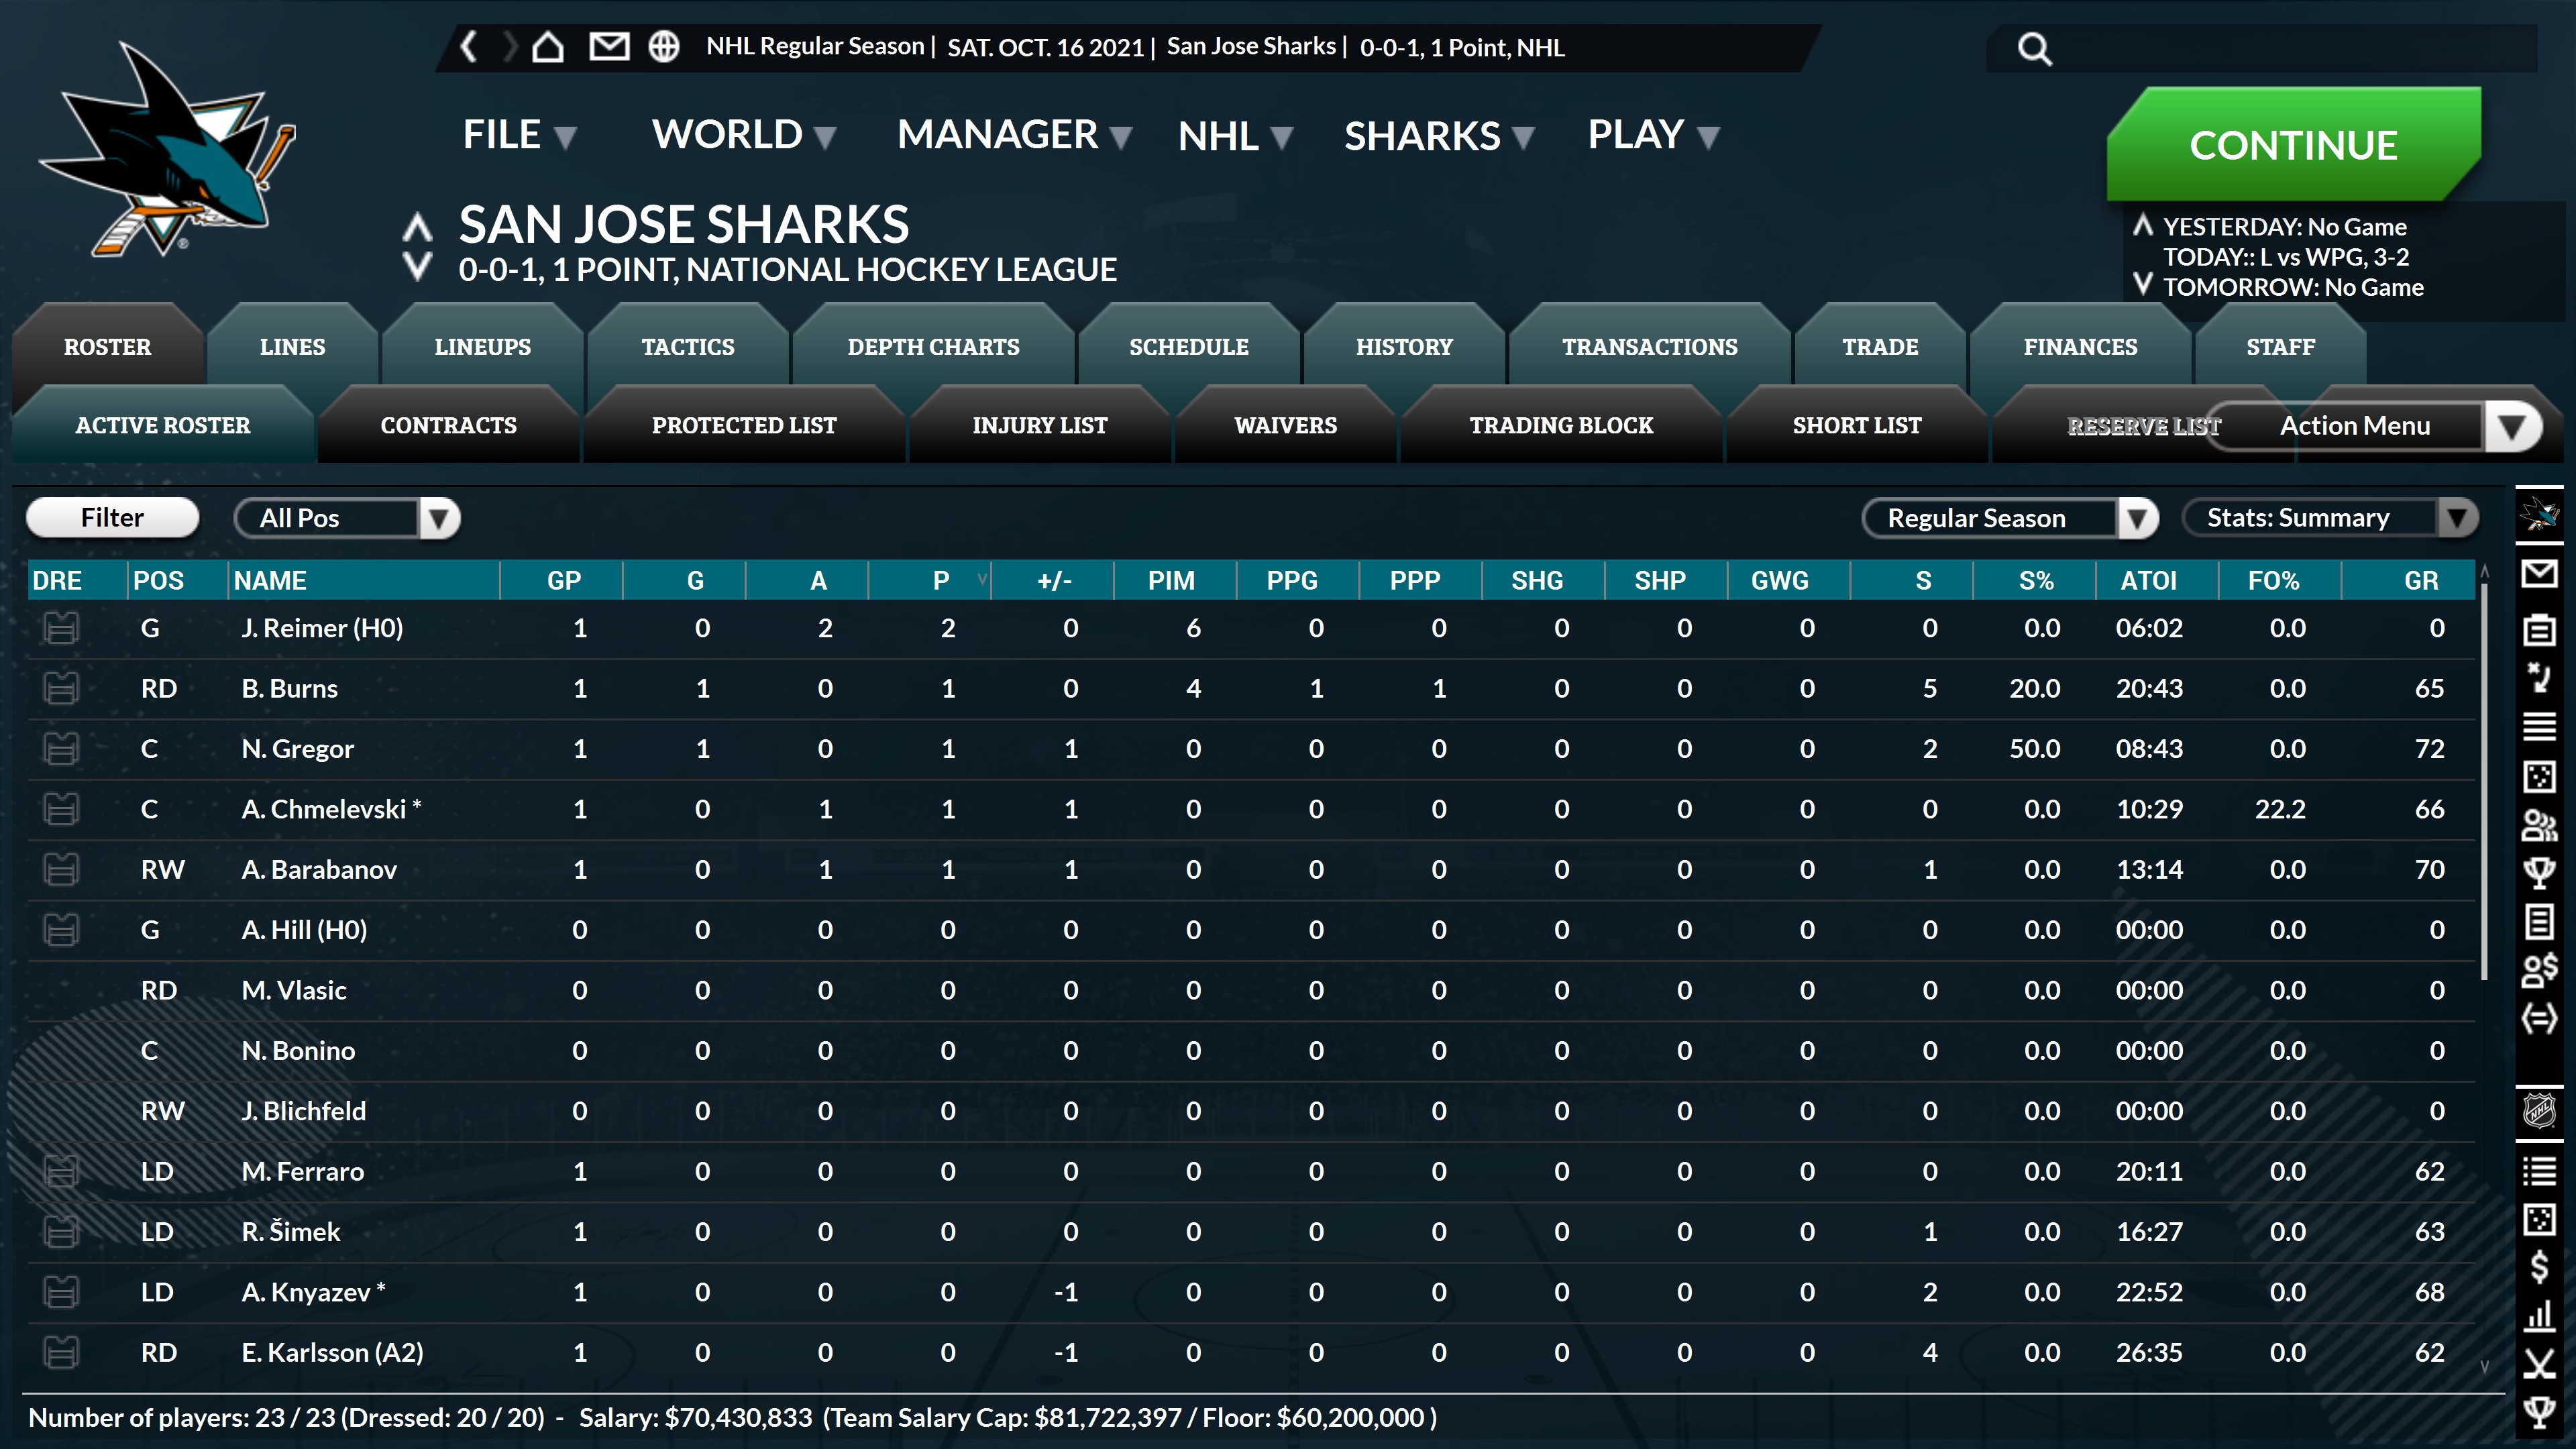This screenshot has width=2576, height=1449.
Task: Sort table by ATOI column header
Action: point(2148,581)
